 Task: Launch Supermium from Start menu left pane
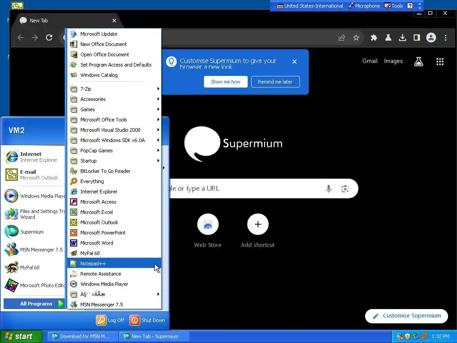34,232
